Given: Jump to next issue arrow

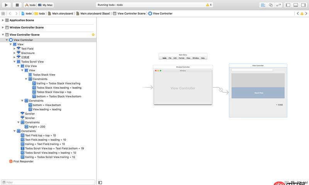Looking at the screenshot, I should [x=306, y=13].
